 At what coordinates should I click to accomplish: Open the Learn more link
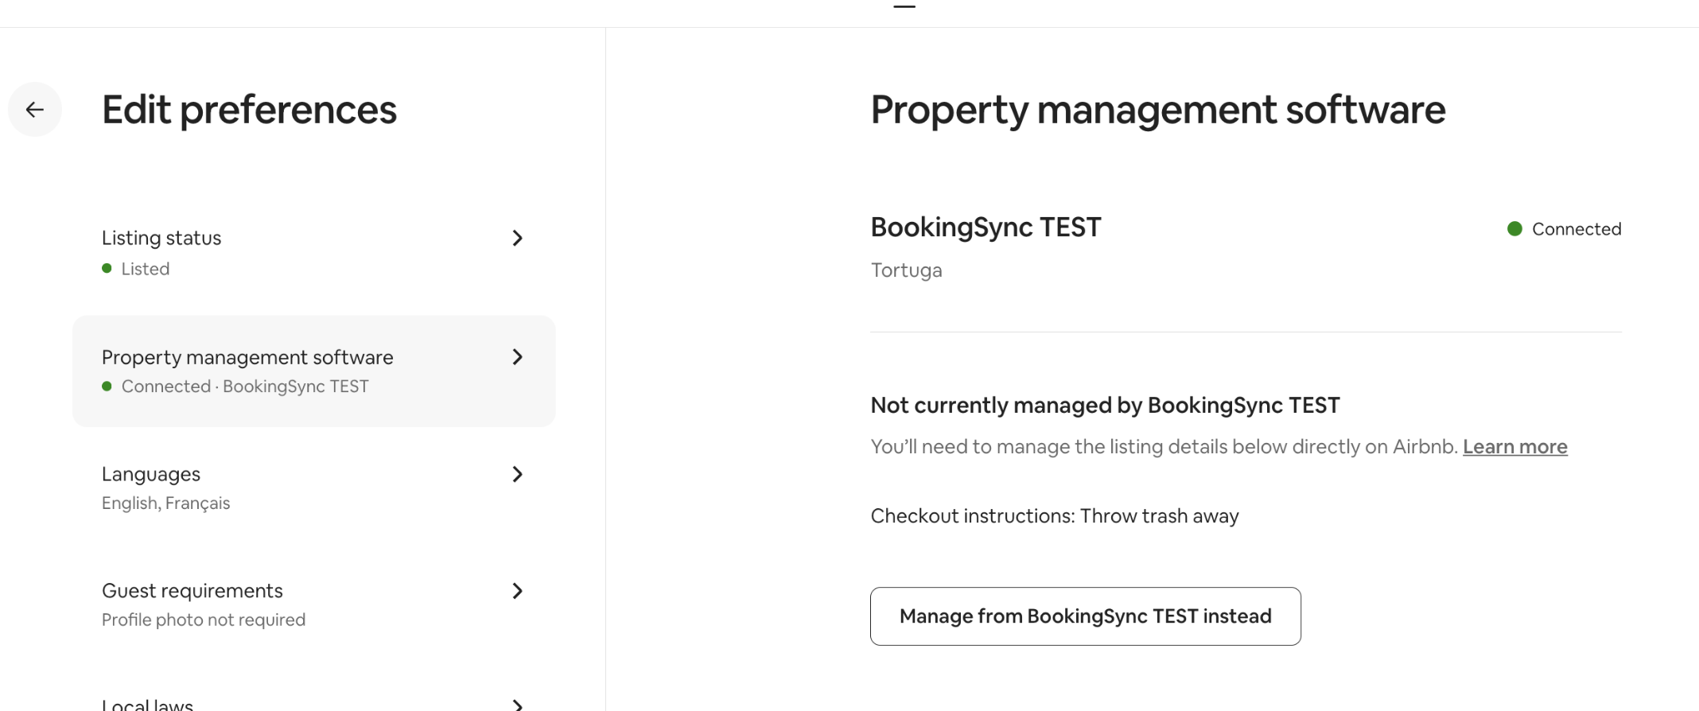pos(1515,447)
